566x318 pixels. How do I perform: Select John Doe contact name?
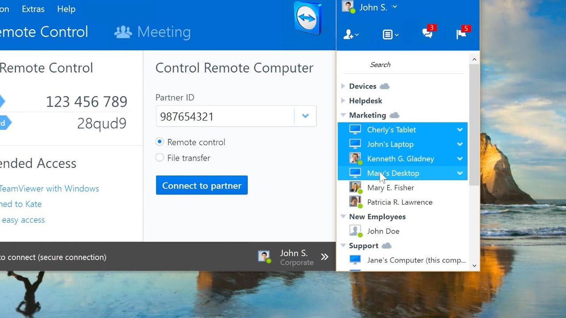(383, 231)
